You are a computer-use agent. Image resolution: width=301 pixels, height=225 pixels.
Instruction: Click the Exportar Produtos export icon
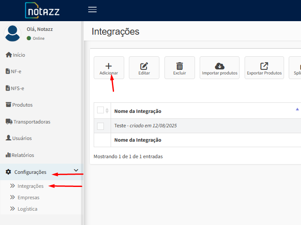[264, 66]
